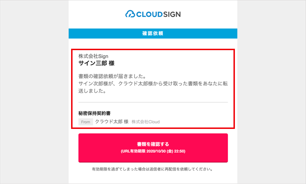The height and width of the screenshot is (184, 306).
Task: Click the expiry notice about 再配信
Action: click(152, 169)
